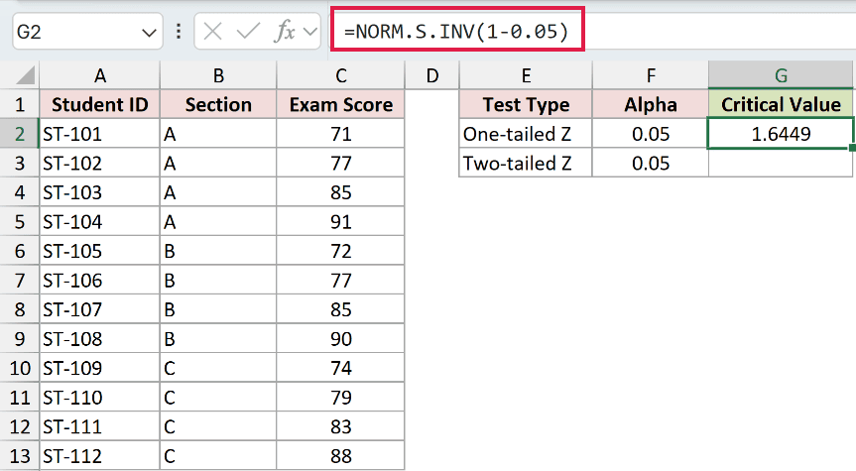Viewport: 856px width, 471px height.
Task: Select column C header
Action: coord(340,75)
